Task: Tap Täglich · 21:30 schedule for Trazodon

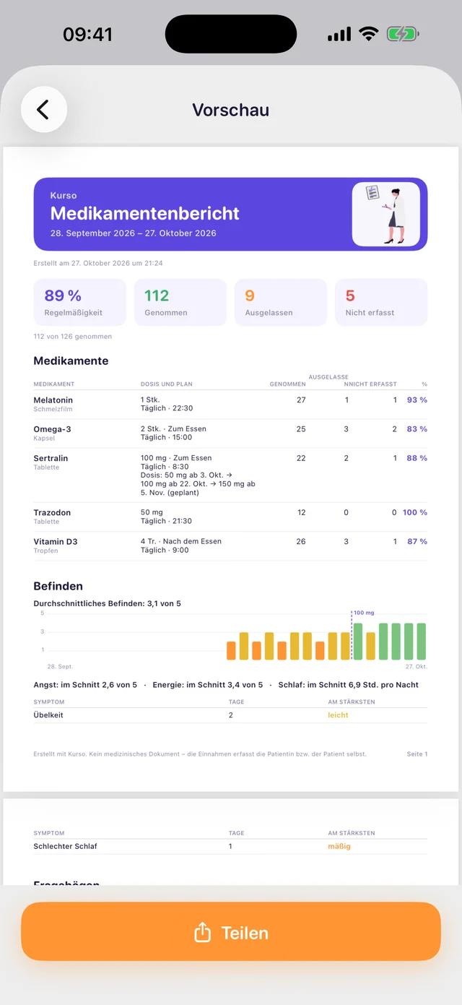Action: click(166, 521)
